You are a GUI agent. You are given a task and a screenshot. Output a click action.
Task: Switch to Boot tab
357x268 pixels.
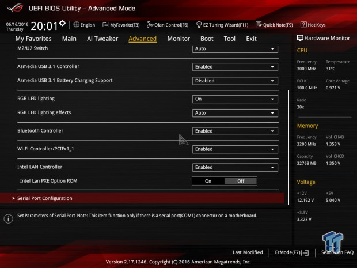click(207, 39)
